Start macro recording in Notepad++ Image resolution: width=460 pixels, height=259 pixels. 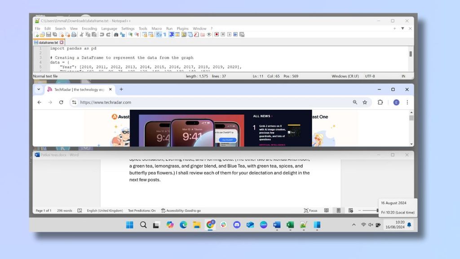pyautogui.click(x=217, y=34)
